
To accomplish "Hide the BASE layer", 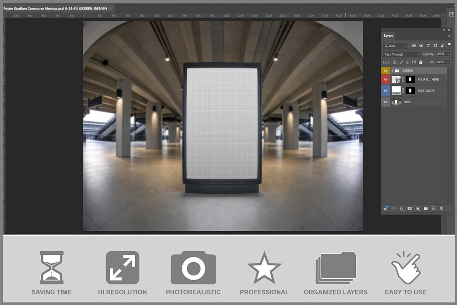I will tap(386, 102).
